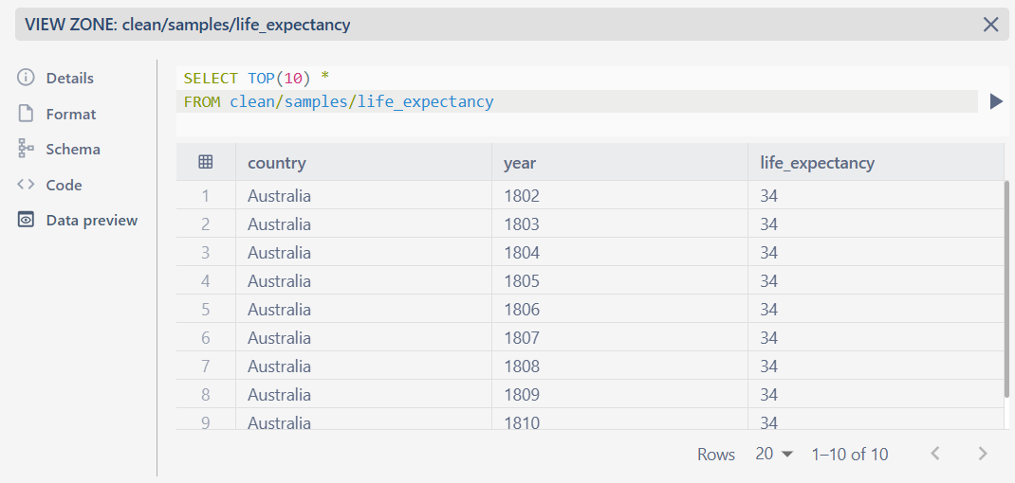The width and height of the screenshot is (1015, 483).
Task: Click the SELECT TOP(10) line in editor
Action: point(577,79)
